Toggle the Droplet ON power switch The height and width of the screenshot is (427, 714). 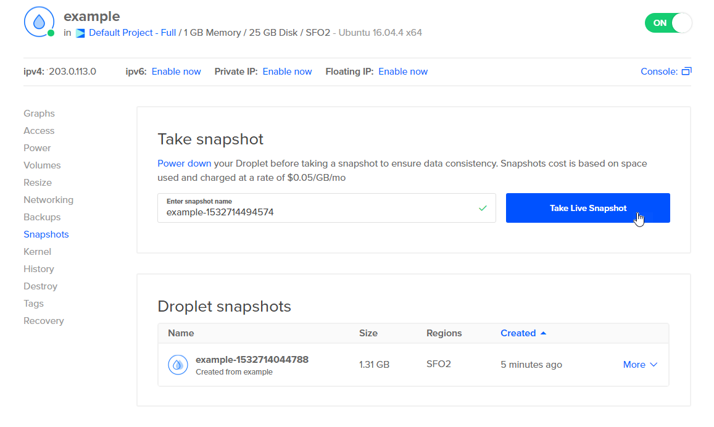(x=668, y=23)
